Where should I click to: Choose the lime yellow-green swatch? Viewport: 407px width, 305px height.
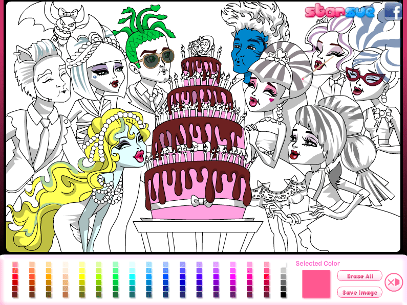pos(99,276)
